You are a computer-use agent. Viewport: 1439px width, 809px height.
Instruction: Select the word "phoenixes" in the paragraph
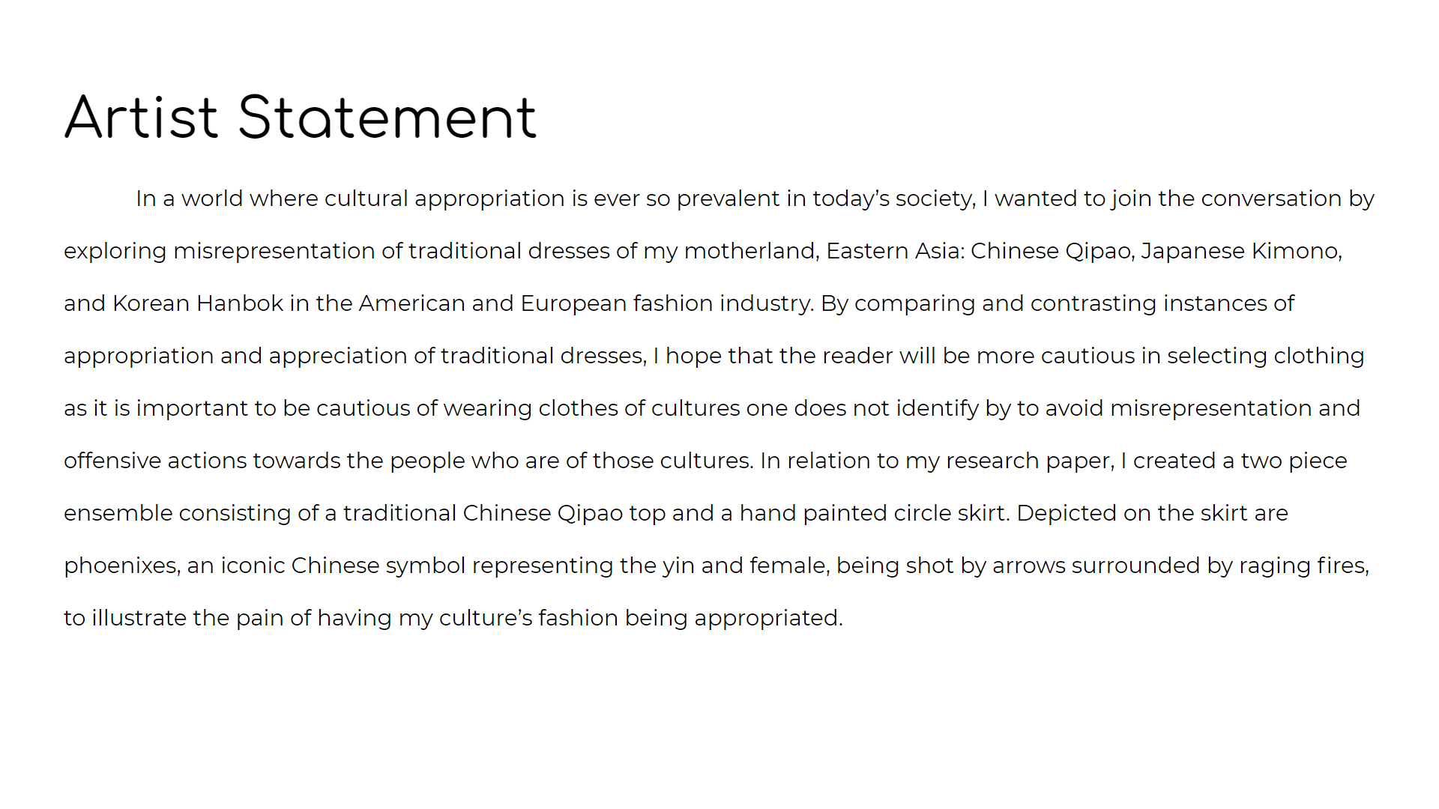coord(121,566)
